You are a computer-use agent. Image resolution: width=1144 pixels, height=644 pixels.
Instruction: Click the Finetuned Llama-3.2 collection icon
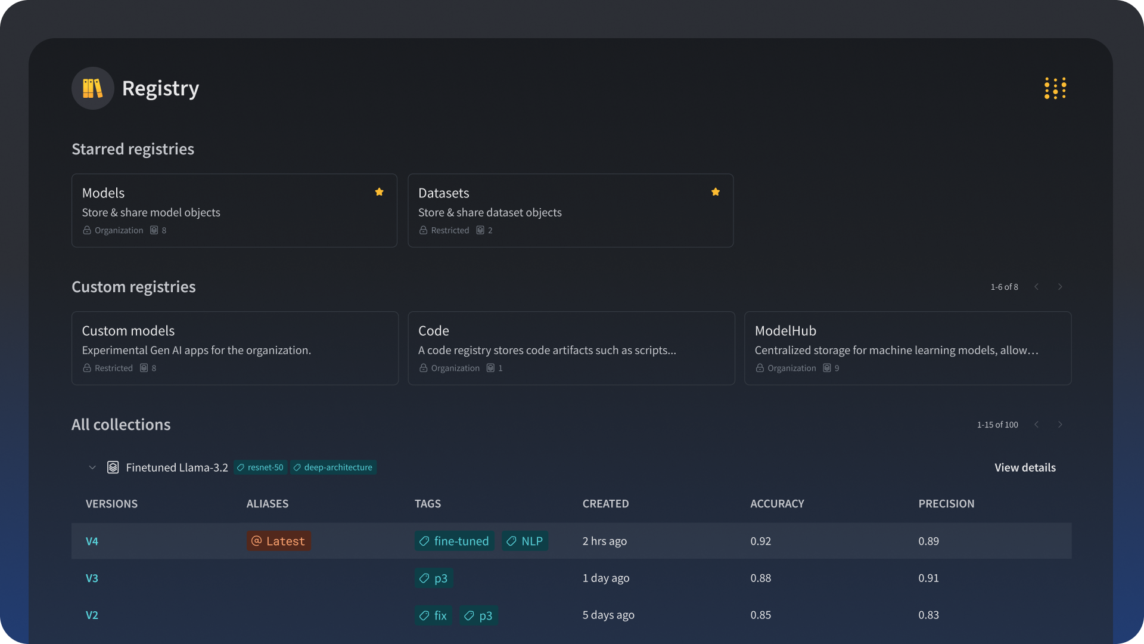coord(113,467)
